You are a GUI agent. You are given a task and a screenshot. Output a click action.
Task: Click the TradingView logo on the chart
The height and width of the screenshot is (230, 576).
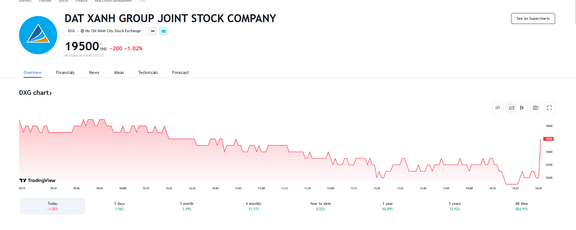(38, 180)
